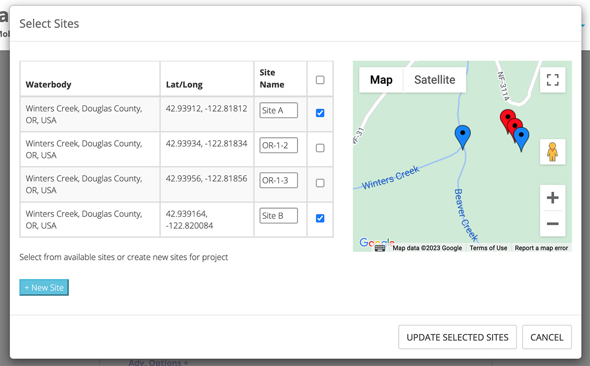
Task: Zoom out on the map
Action: (553, 224)
